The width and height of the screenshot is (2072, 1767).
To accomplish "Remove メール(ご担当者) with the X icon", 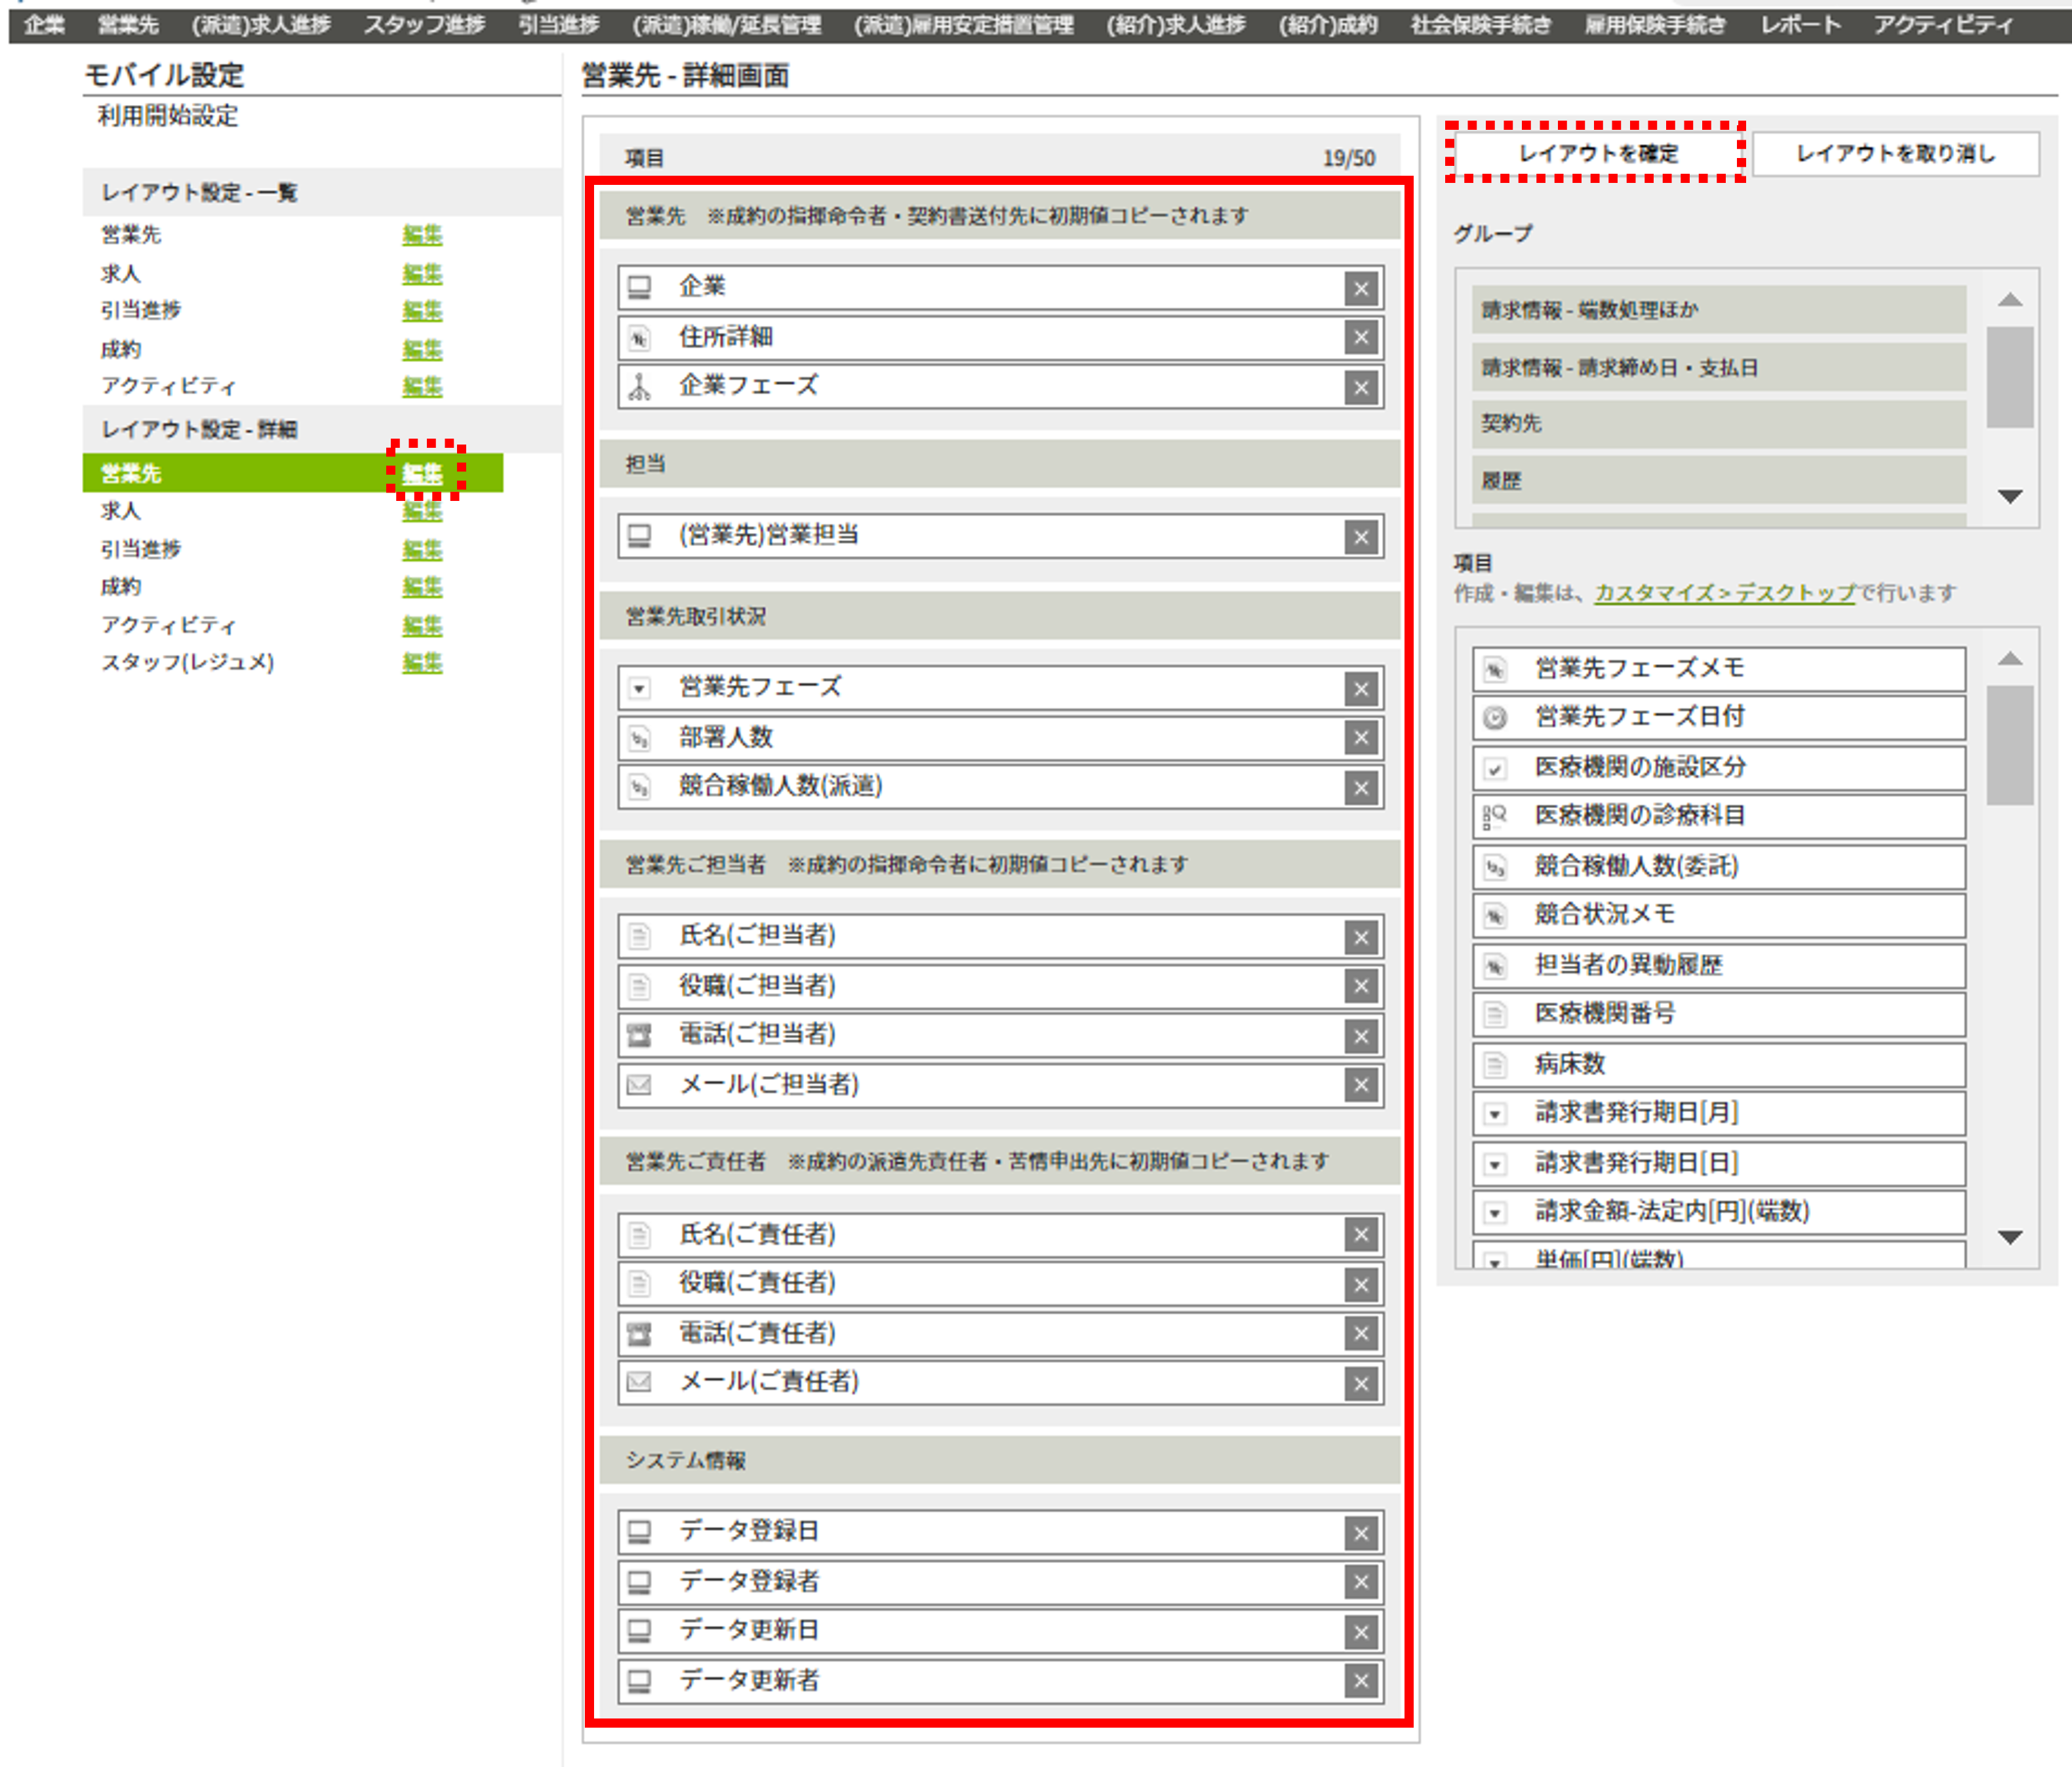I will (x=1360, y=1085).
